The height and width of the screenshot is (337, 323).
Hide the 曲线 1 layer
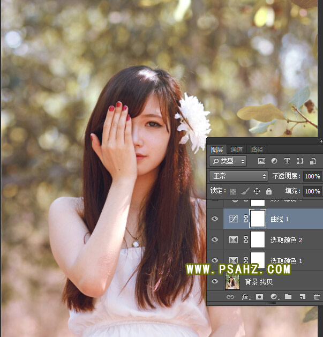click(x=215, y=219)
